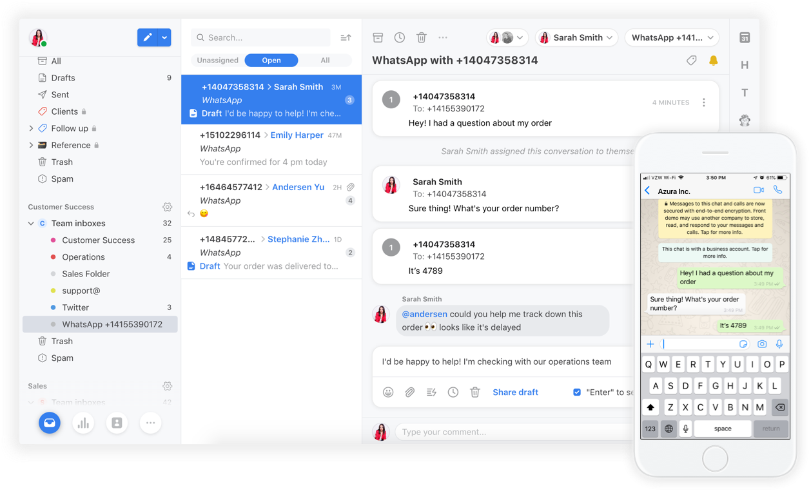Delete conversation using top trash icon
This screenshot has width=811, height=493.
(x=422, y=38)
